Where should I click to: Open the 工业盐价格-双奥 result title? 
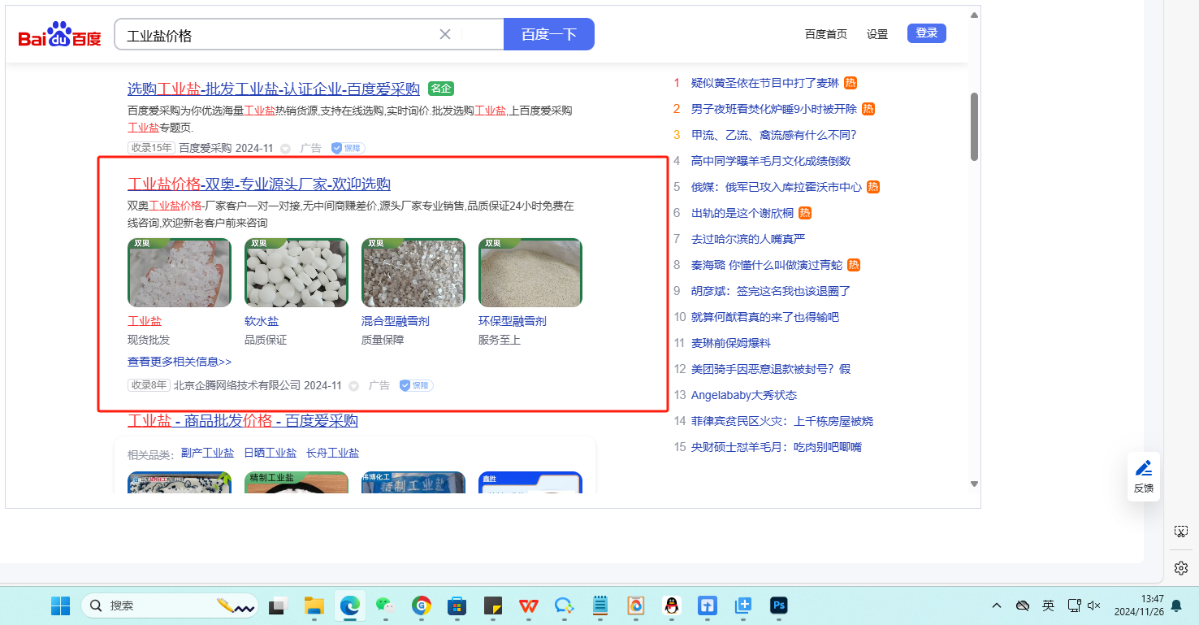point(259,184)
